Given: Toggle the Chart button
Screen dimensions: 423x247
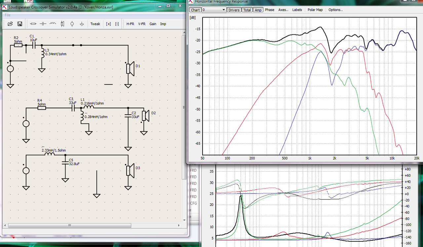Looking at the screenshot, I should click(x=195, y=10).
